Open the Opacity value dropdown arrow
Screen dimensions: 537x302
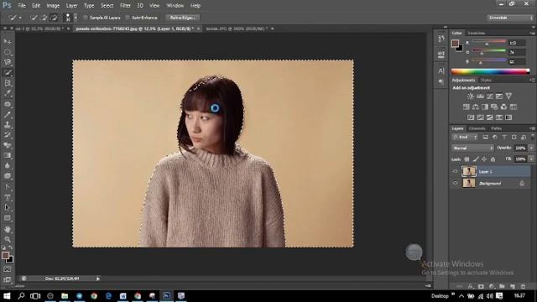531,148
